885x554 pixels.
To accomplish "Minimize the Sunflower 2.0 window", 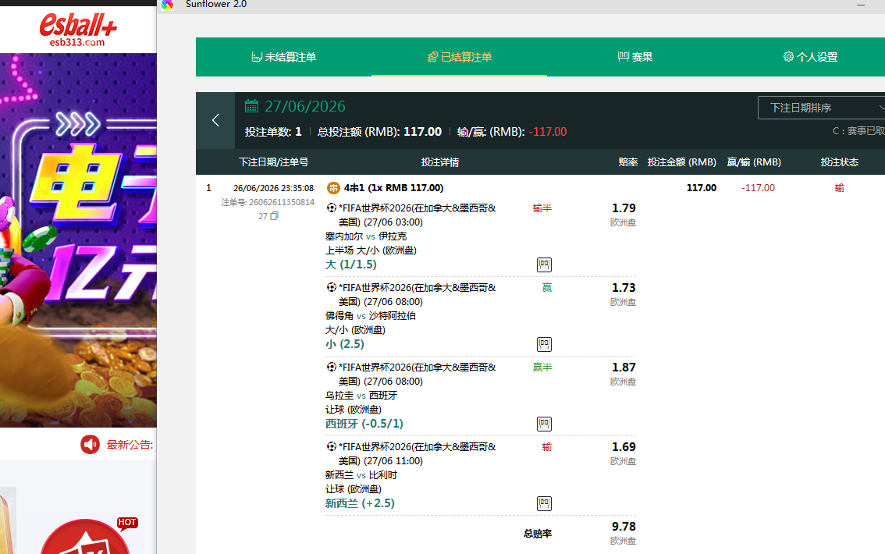I will coord(861,5).
